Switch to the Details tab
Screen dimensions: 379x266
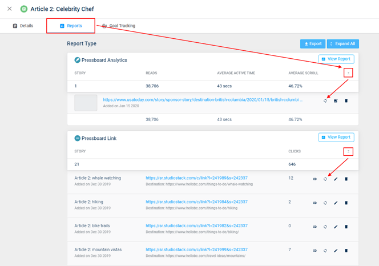(x=23, y=26)
